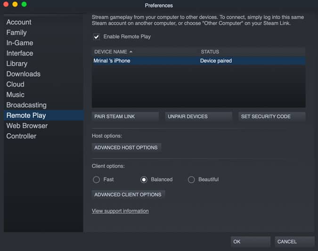Viewport: 318px width, 251px height.
Task: Toggle the Enable Remote Play checkbox
Action: (x=97, y=37)
